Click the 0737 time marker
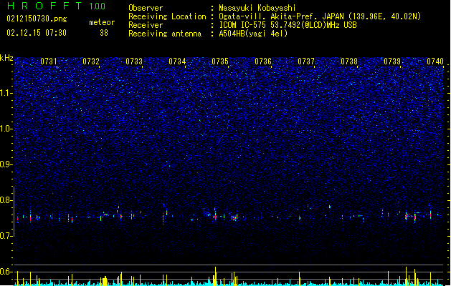The image size is (451, 286). [x=306, y=61]
